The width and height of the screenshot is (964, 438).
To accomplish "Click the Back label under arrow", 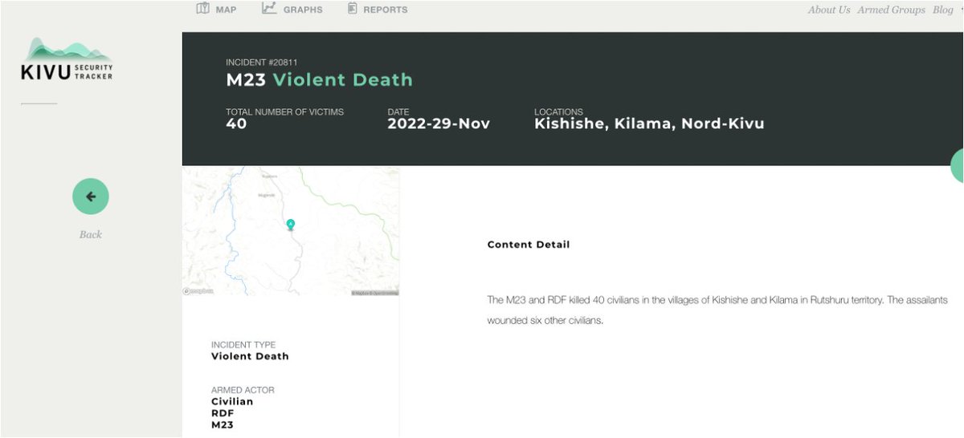I will coord(91,234).
